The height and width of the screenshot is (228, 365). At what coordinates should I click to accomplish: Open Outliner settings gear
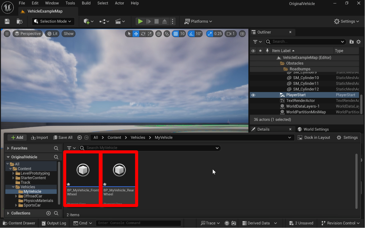tap(359, 42)
